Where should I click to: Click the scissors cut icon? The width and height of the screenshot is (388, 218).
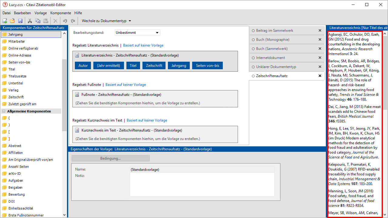(30, 21)
